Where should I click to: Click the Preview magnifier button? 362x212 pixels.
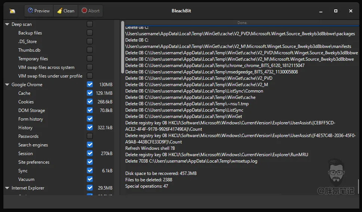(x=39, y=11)
